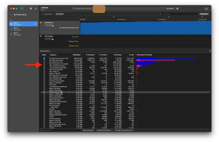Click the Allocations instrument icon
This screenshot has width=219, height=142.
click(x=41, y=23)
